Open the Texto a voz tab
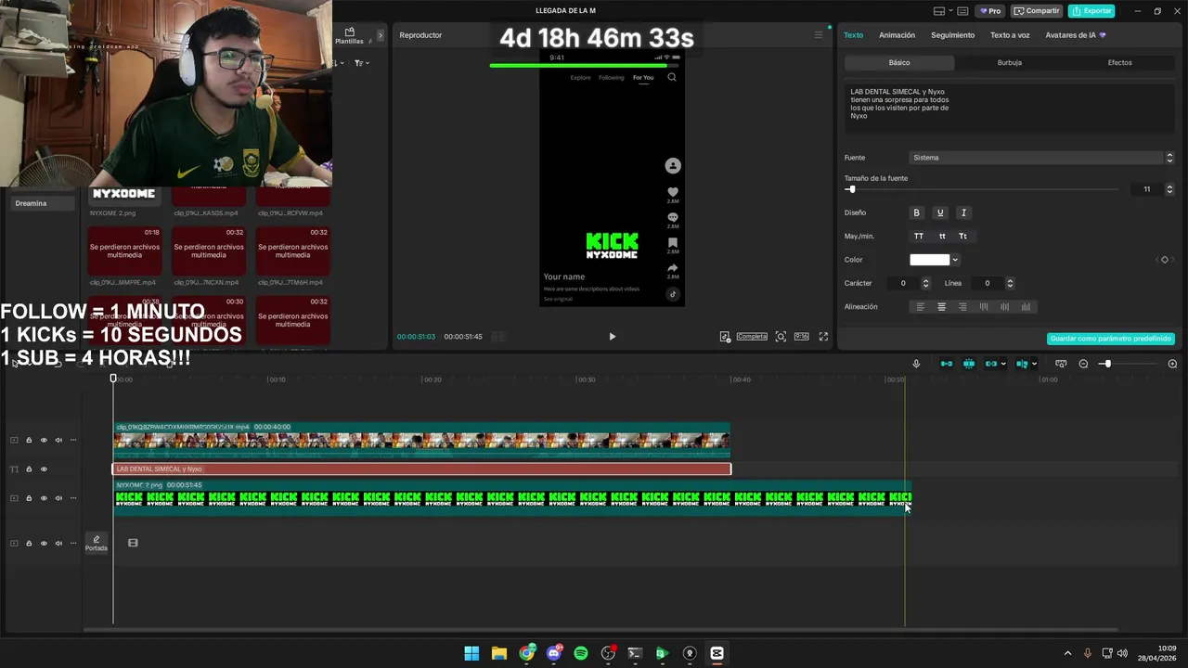Viewport: 1188px width, 668px height. tap(1010, 35)
